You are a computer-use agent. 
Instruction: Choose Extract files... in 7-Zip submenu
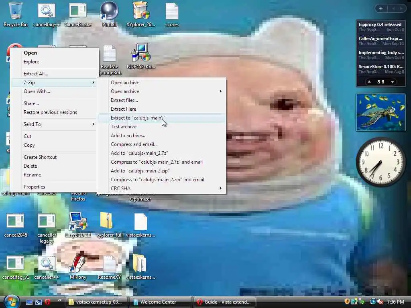point(161,100)
